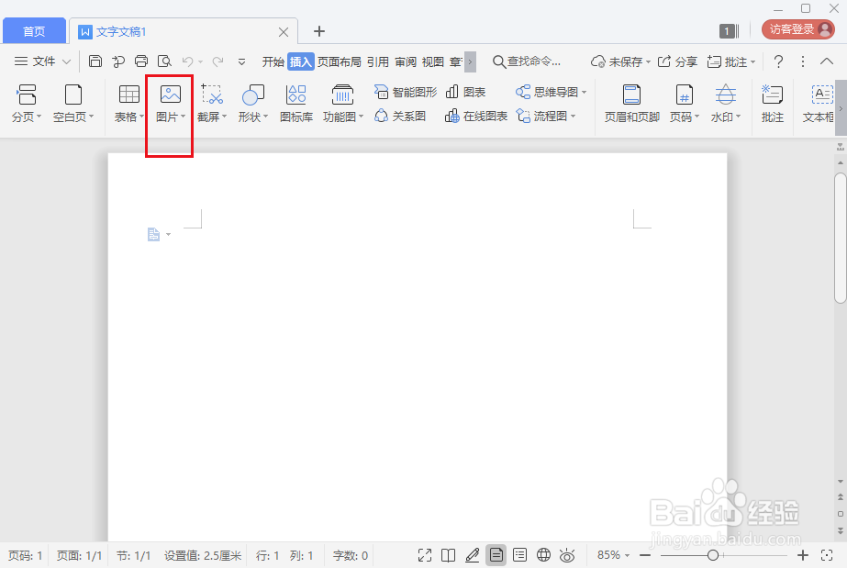Screen dimensions: 847x568
Task: Switch to outline view in status bar
Action: point(519,555)
